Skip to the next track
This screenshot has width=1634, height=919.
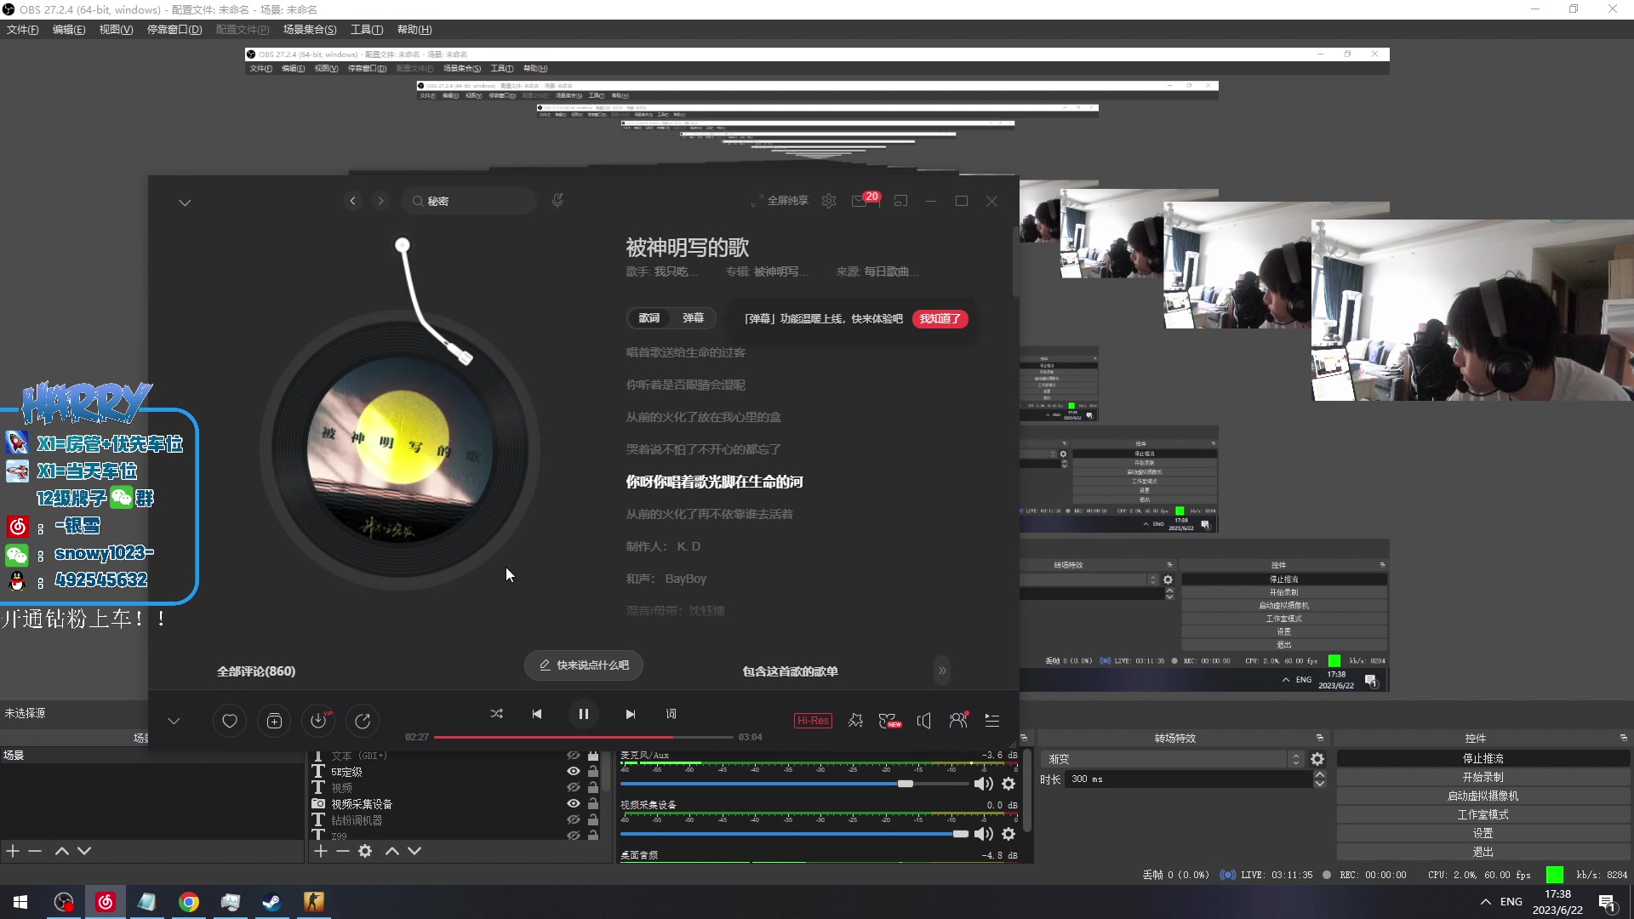631,714
